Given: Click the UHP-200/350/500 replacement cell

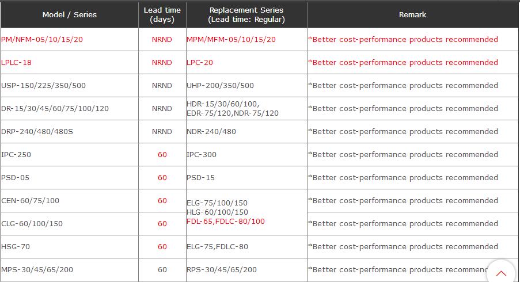Looking at the screenshot, I should [220, 86].
